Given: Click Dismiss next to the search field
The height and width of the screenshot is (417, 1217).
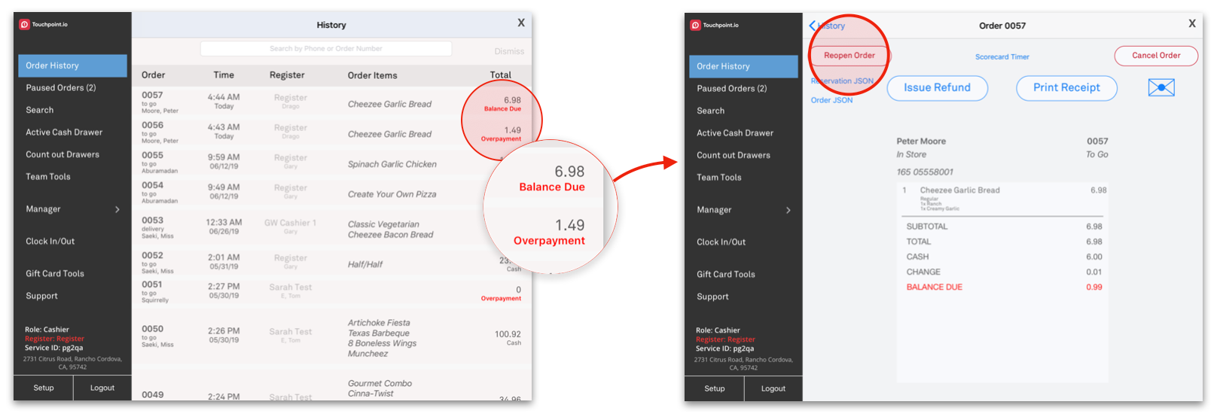Looking at the screenshot, I should pos(509,51).
